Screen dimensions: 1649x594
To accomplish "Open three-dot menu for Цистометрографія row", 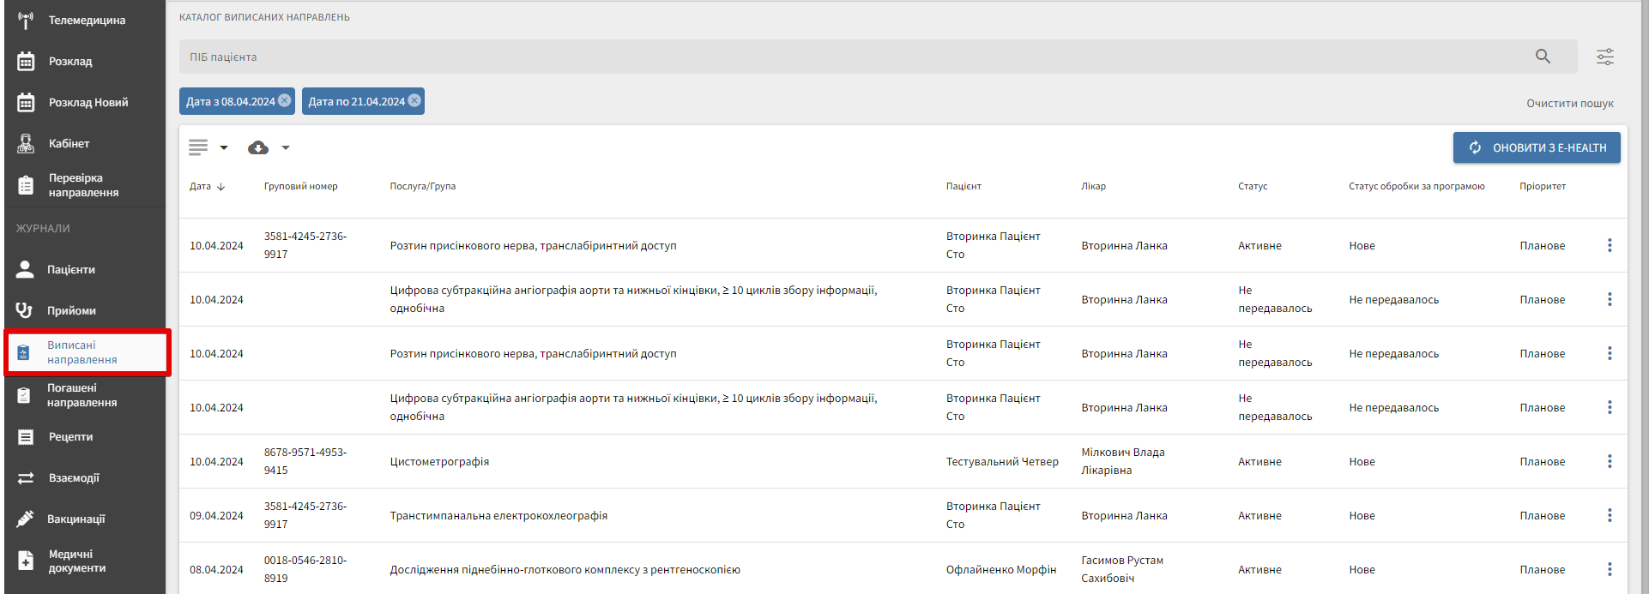I will click(x=1609, y=461).
